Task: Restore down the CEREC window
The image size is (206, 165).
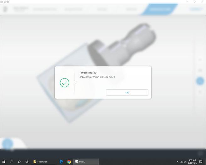Action: click(x=195, y=2)
